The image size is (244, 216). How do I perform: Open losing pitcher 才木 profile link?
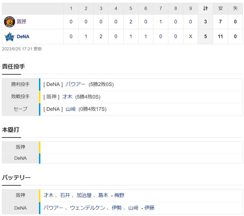click(67, 97)
